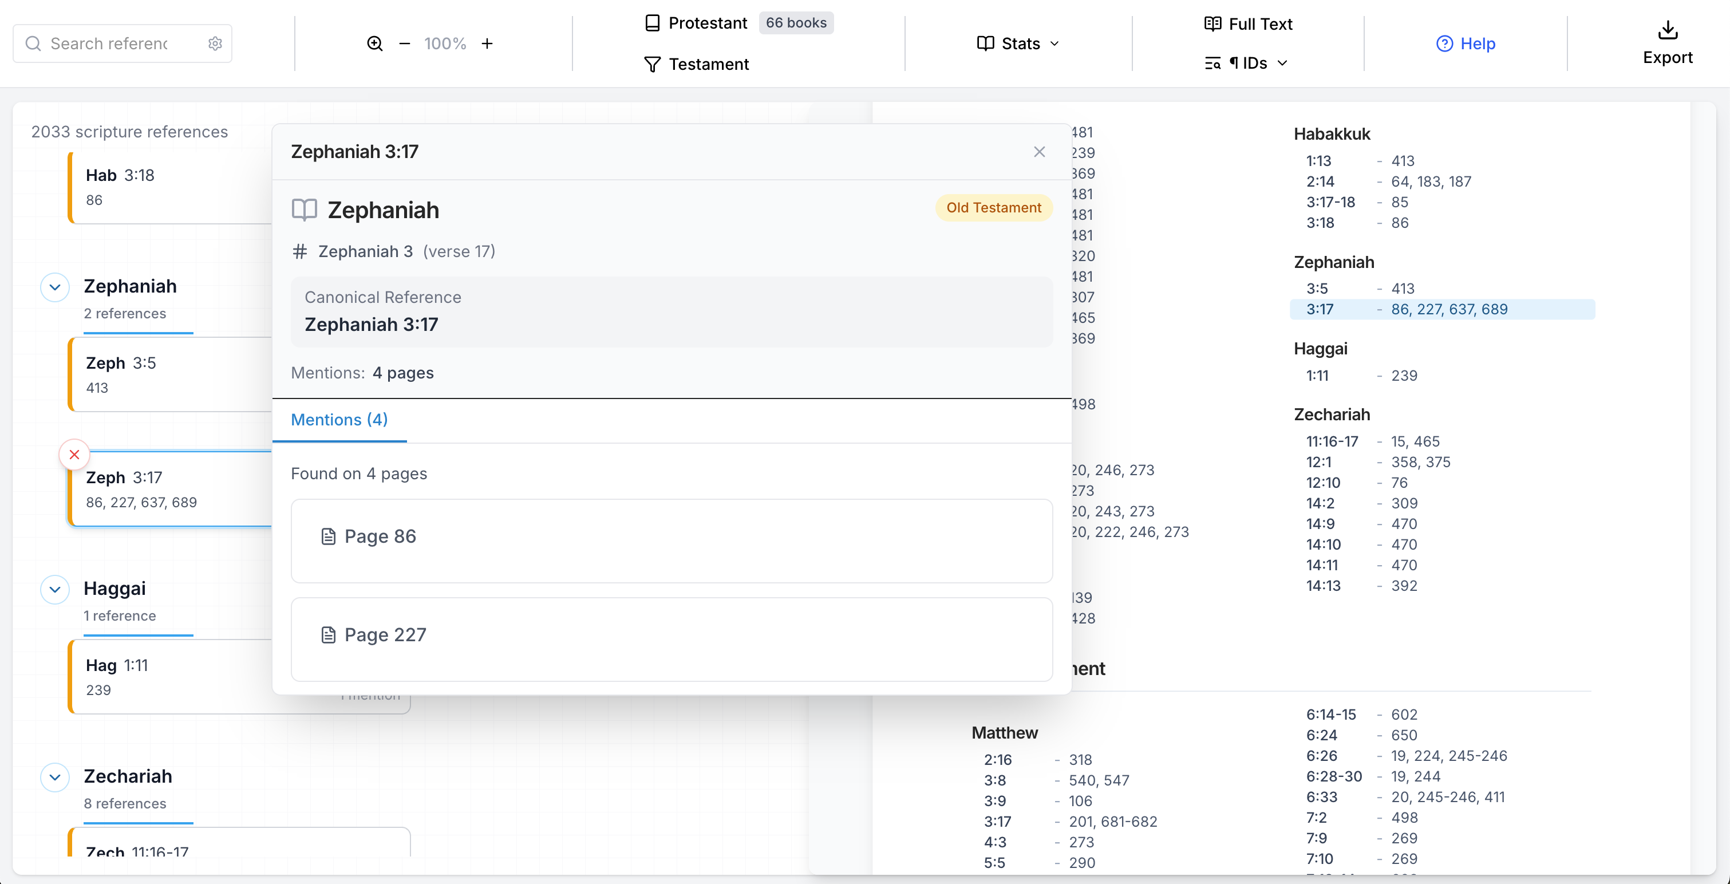Screen dimensions: 1730x884
Task: Click the book icon beside Zephaniah heading
Action: tap(303, 210)
